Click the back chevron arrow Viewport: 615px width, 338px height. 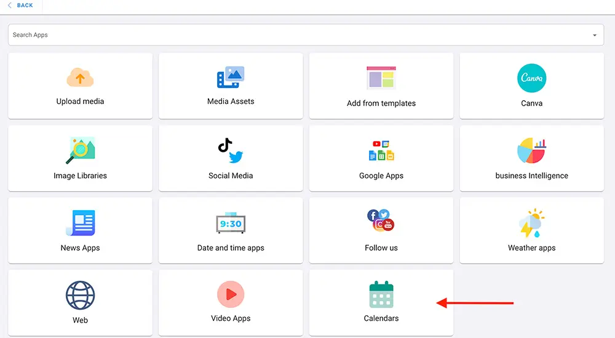coord(9,6)
